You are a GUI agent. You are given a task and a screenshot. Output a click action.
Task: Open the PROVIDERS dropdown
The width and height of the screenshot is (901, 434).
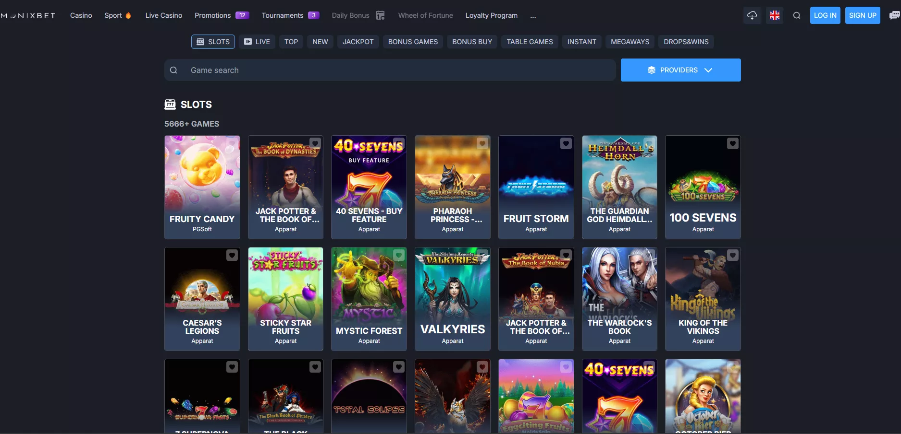tap(680, 70)
